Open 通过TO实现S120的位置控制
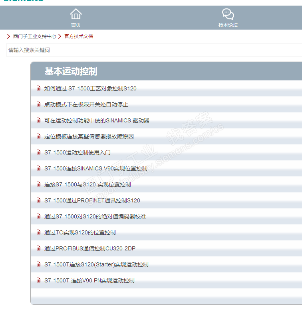The height and width of the screenshot is (316, 302). 80,232
